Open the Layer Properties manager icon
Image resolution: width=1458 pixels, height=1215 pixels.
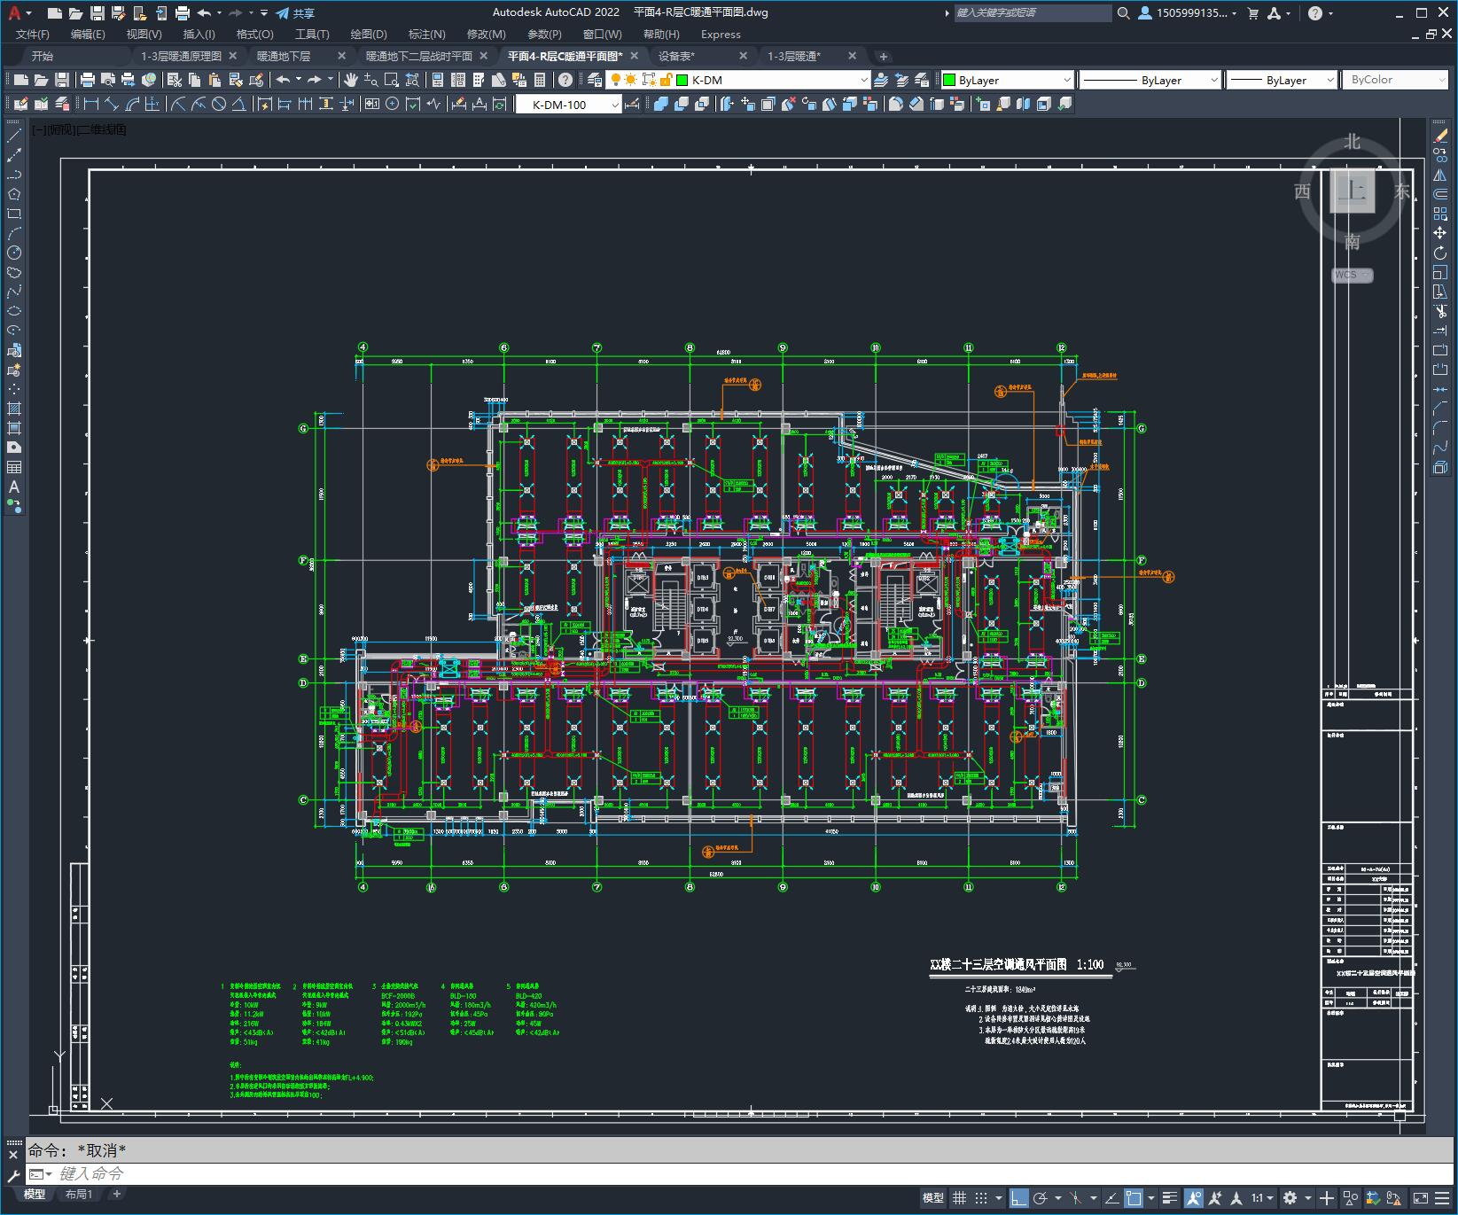(595, 80)
